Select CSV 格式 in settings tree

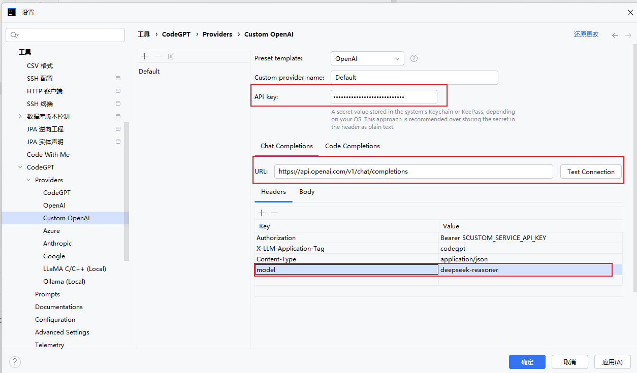[40, 66]
